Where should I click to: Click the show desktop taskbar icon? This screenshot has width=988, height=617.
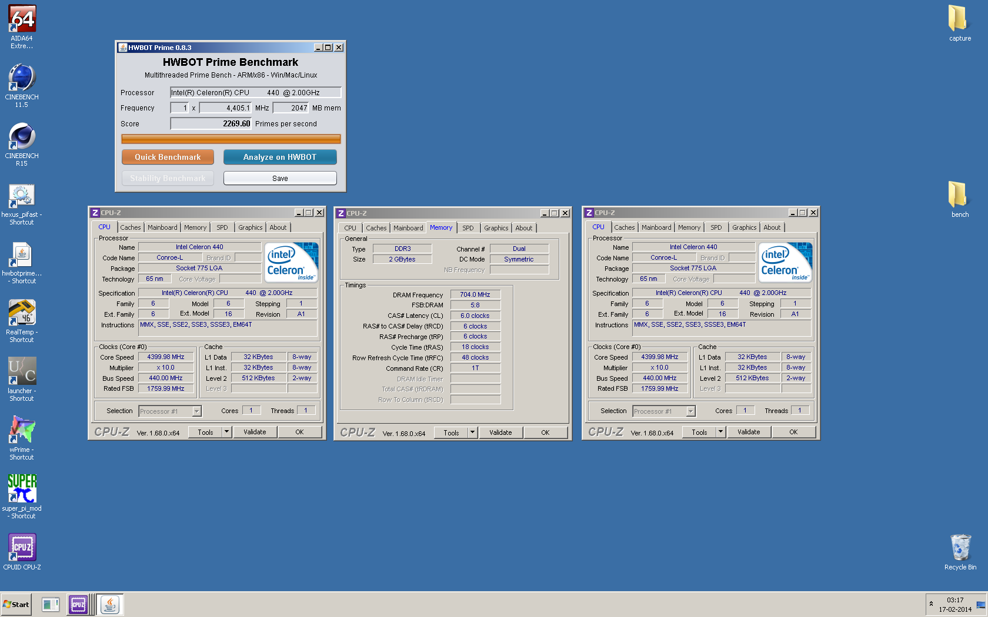tap(51, 604)
